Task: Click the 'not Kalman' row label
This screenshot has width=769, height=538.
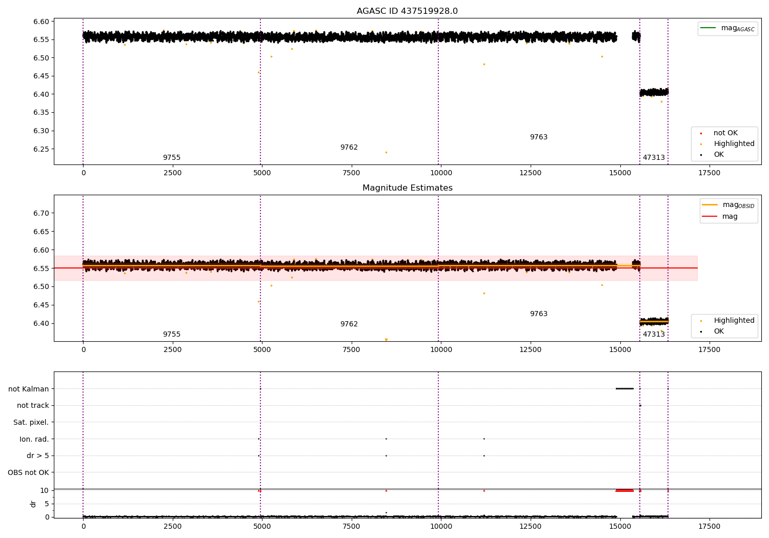Action: [29, 389]
